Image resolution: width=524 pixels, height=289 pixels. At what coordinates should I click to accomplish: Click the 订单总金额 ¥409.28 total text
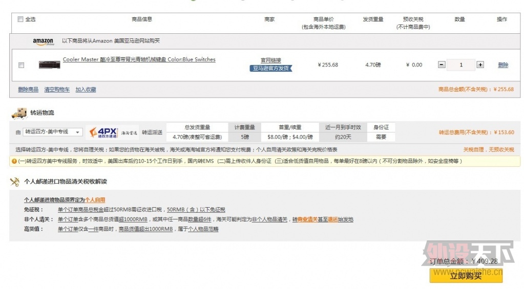tap(464, 261)
